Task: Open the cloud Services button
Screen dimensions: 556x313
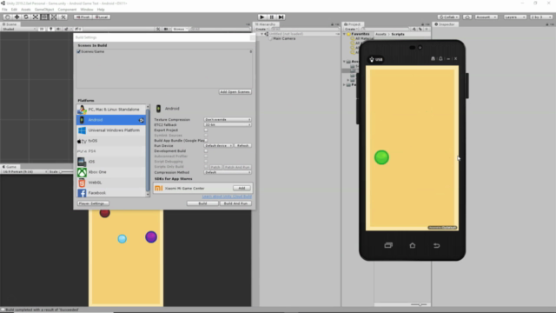Action: 467,17
